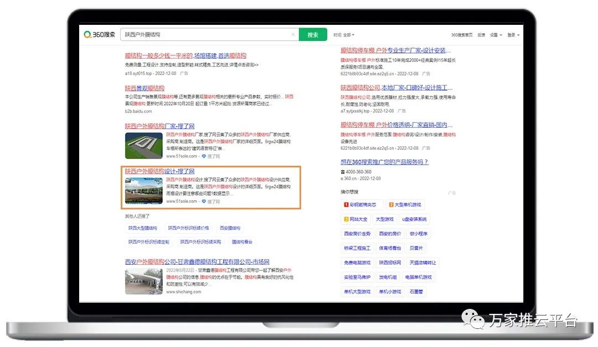Open the 陕西户外膜结构设计-搜了网 result
Viewport: 598px width, 347px height.
pos(159,171)
